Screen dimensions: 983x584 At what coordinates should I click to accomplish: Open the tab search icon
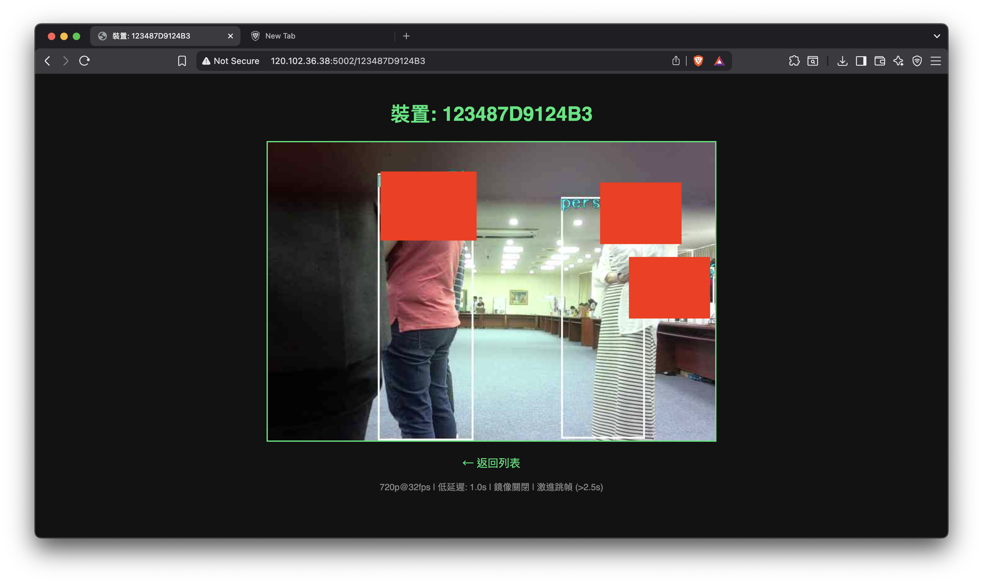coord(813,61)
